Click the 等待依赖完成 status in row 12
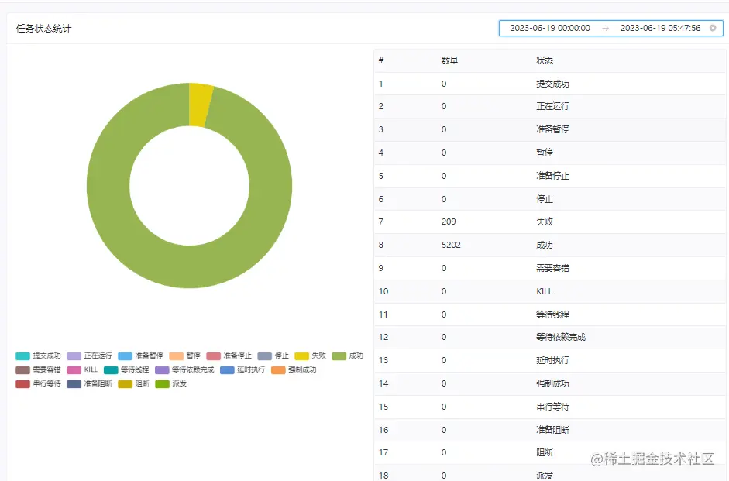The width and height of the screenshot is (729, 481). point(561,337)
